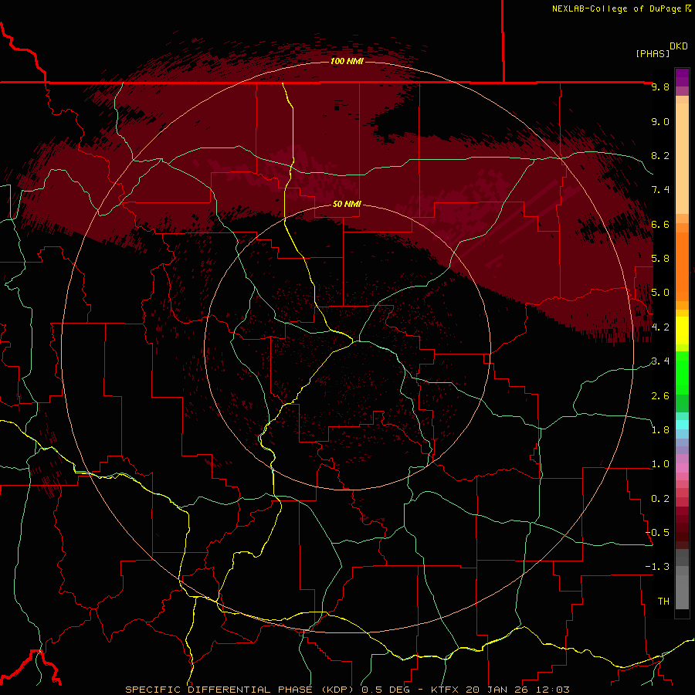Screen dimensions: 695x695
Task: Click the 8.2 scale value
Action: tap(660, 155)
